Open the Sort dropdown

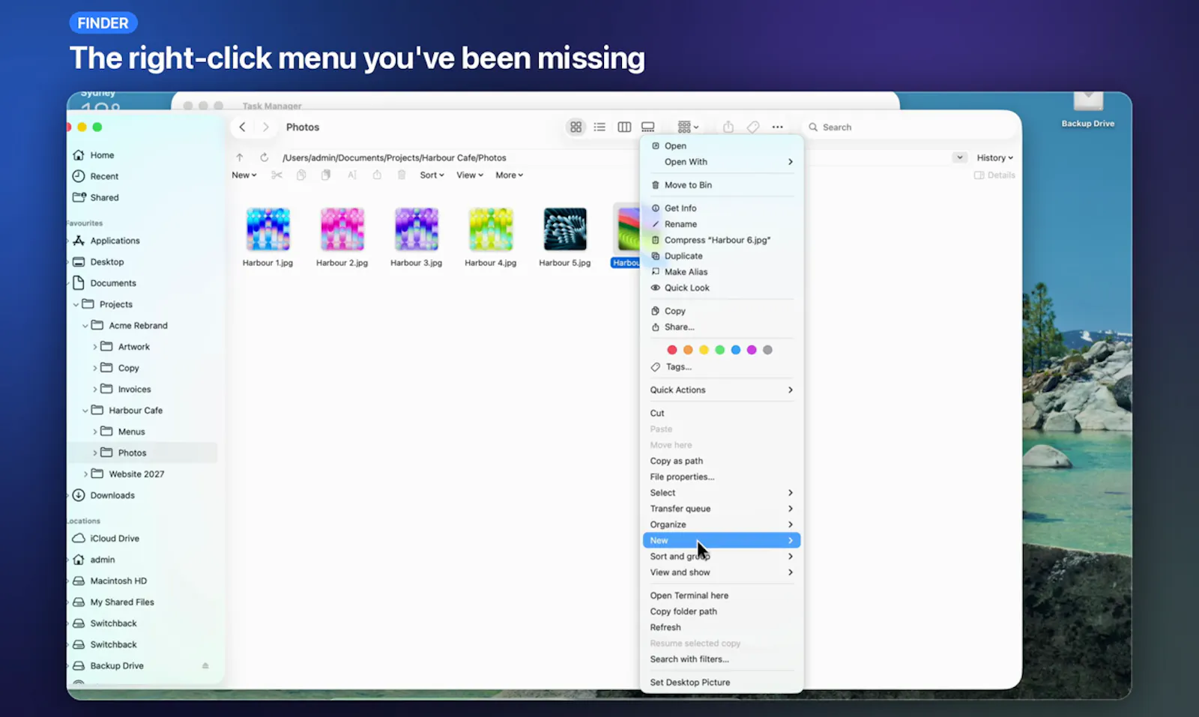click(432, 175)
